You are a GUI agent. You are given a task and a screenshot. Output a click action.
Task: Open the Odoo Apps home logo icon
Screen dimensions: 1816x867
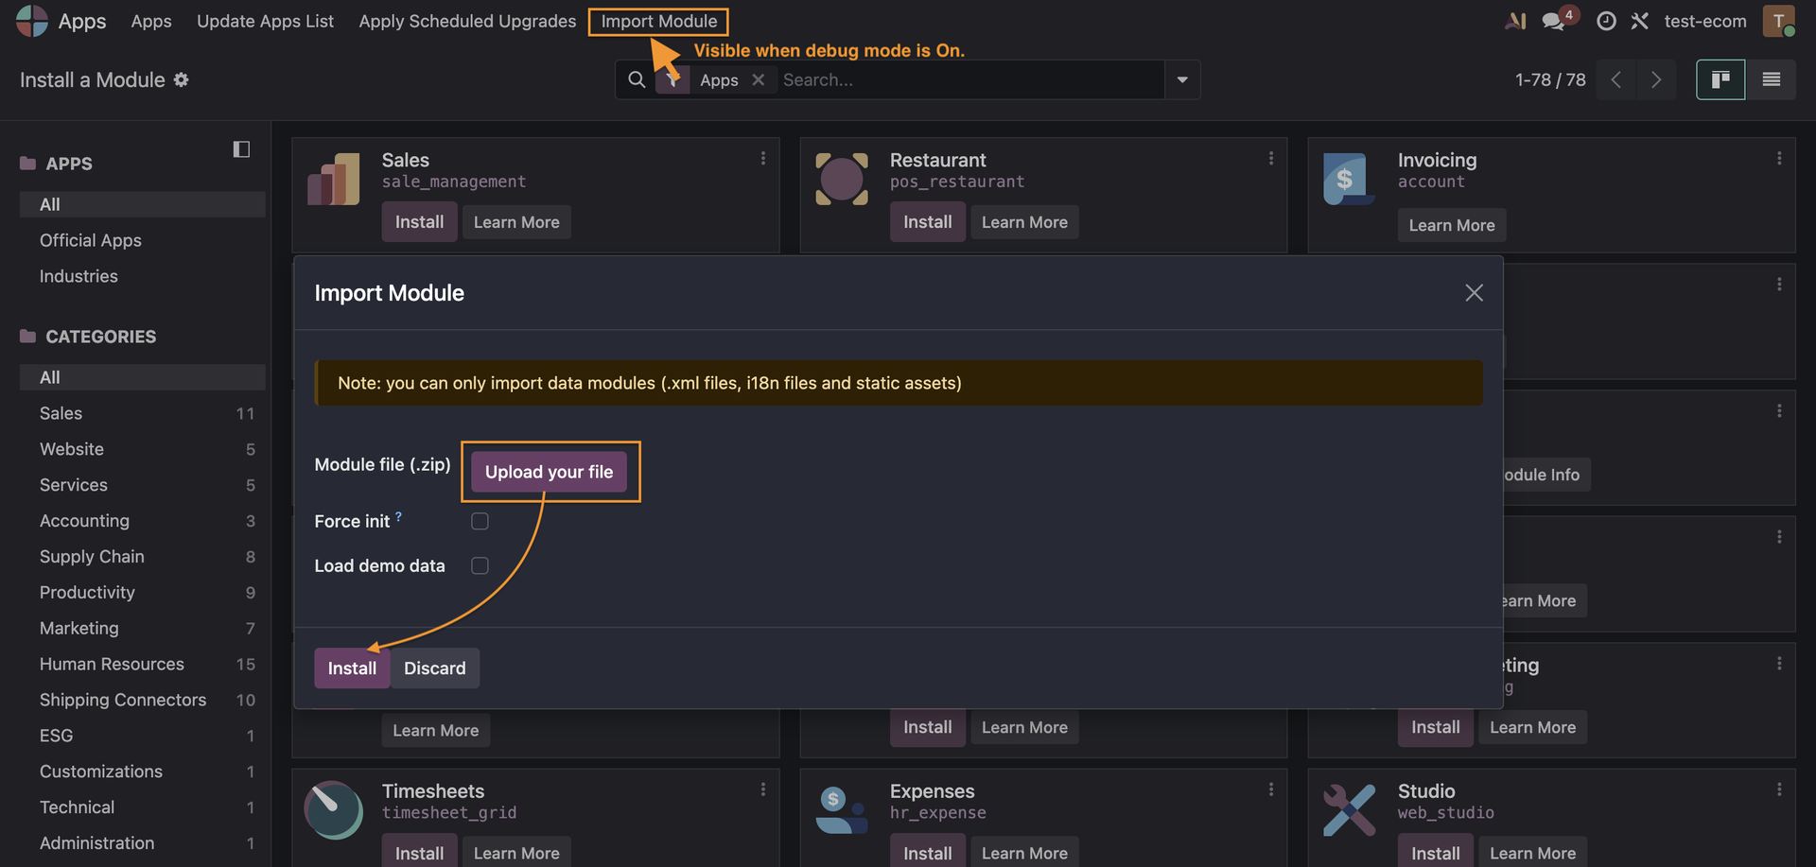[32, 21]
